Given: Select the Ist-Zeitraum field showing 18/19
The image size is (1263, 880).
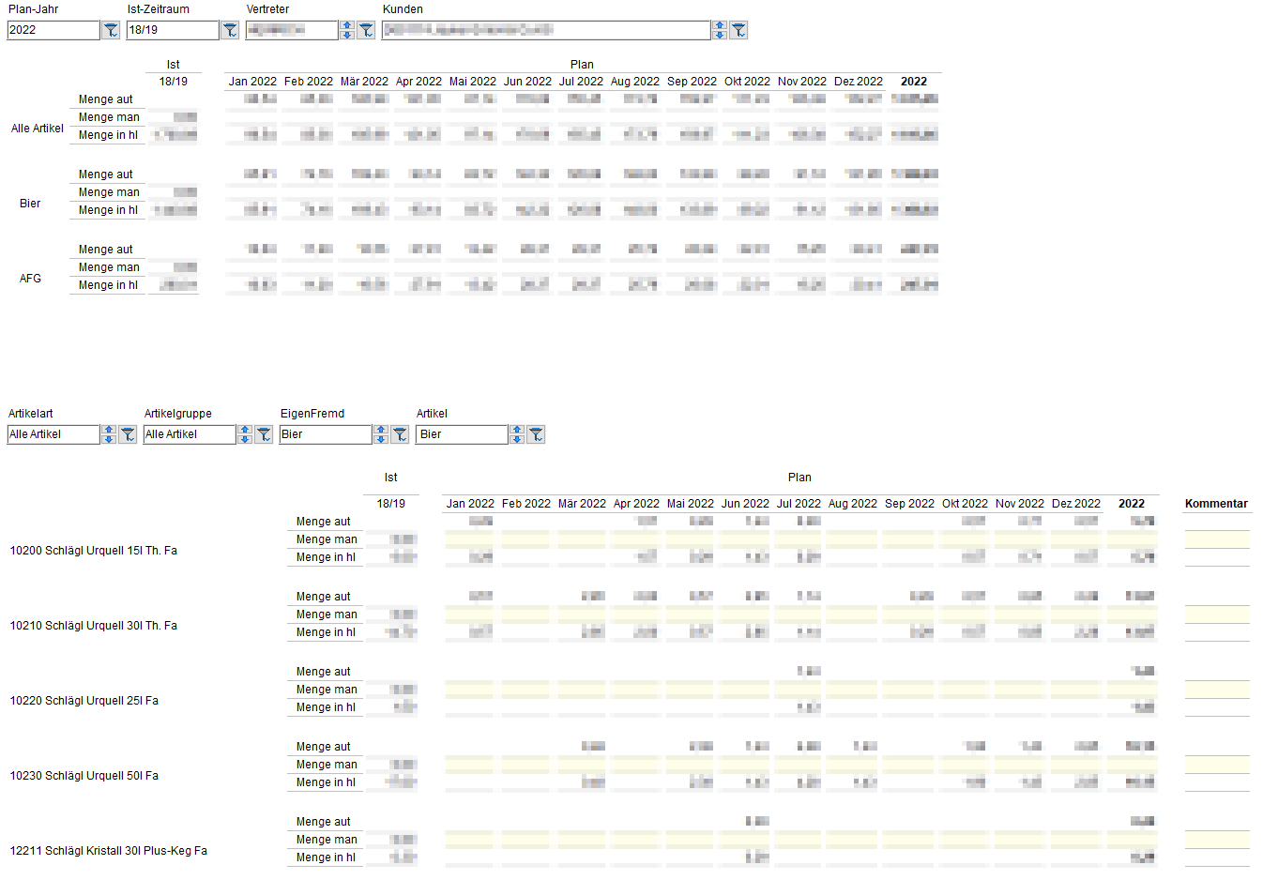Looking at the screenshot, I should [172, 30].
